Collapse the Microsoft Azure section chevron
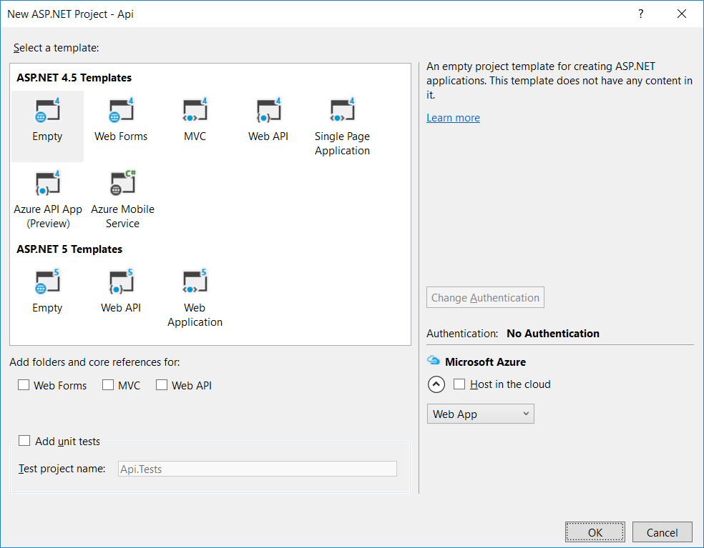The width and height of the screenshot is (704, 548). click(x=436, y=384)
